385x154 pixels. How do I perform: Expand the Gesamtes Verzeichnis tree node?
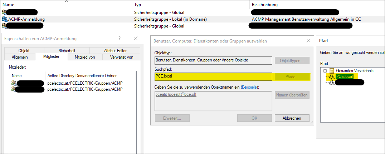tap(325, 71)
